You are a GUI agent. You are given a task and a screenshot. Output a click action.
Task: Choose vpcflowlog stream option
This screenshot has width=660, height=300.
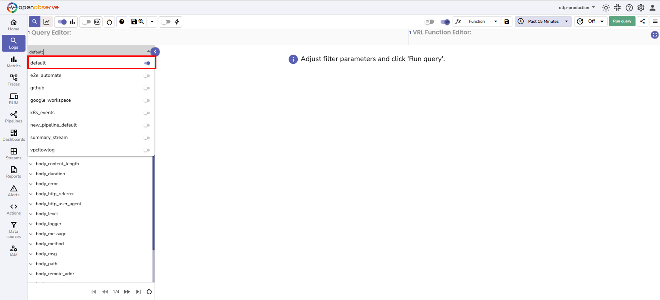pyautogui.click(x=43, y=150)
